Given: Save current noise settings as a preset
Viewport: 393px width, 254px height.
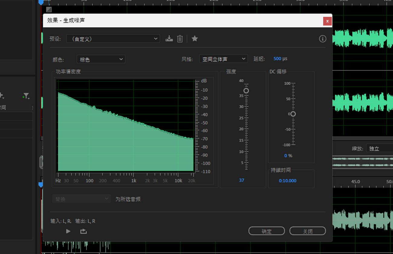Looking at the screenshot, I should [169, 38].
